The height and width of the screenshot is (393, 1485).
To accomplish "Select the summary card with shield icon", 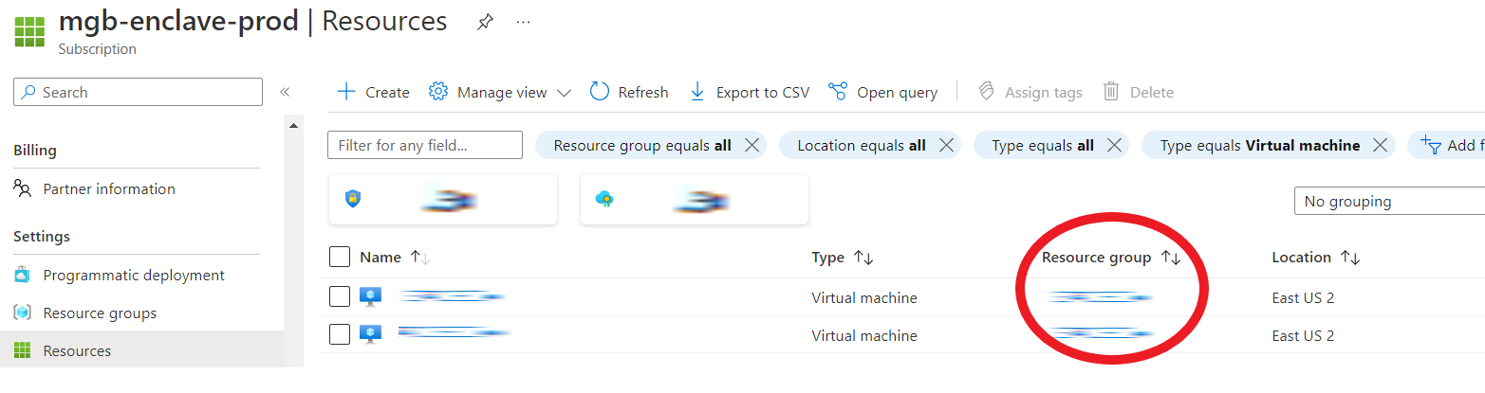I will [x=443, y=199].
